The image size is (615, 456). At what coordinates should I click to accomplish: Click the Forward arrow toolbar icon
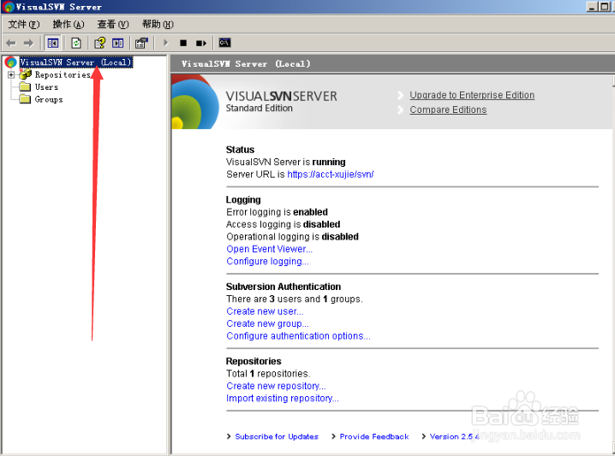click(x=28, y=43)
